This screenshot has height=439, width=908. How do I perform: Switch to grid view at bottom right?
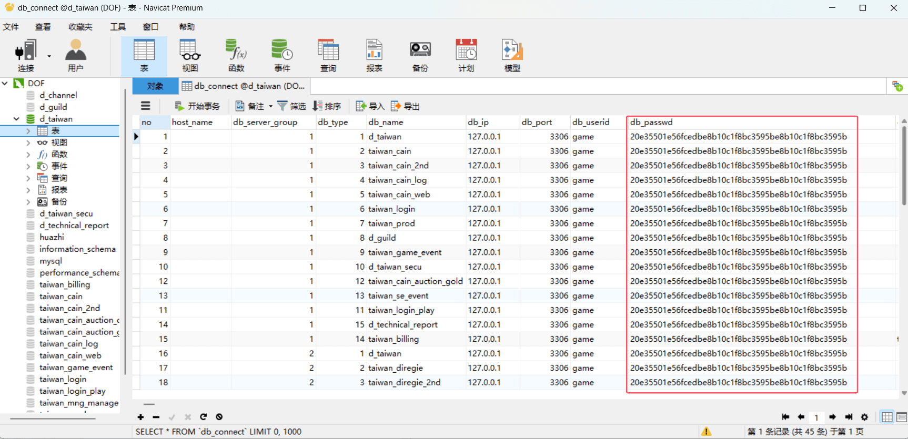pos(887,417)
